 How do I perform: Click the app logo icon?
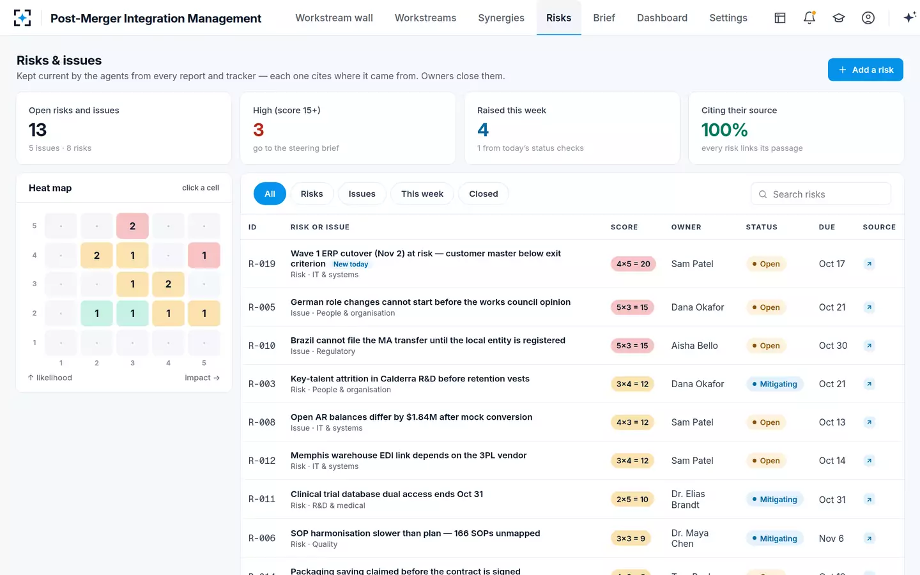[x=22, y=18]
